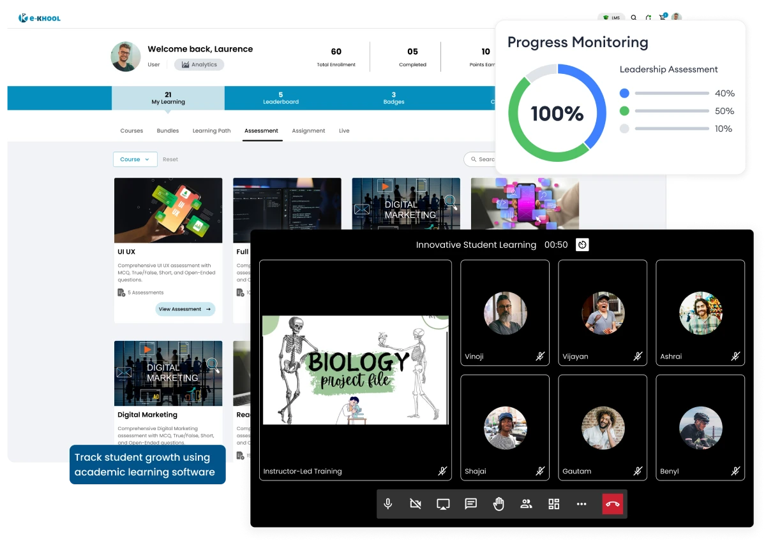766x541 pixels.
Task: Click the search magnifier icon in the top bar
Action: tap(633, 18)
